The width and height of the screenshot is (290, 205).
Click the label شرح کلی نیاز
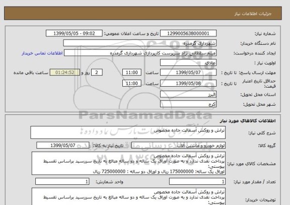tap(262, 133)
